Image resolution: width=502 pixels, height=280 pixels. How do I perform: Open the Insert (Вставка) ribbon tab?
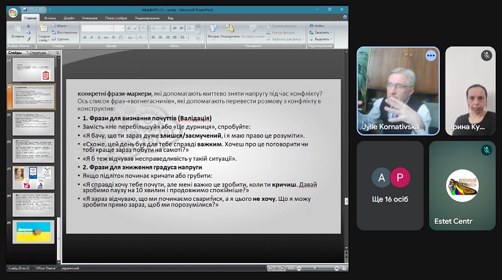pos(50,18)
